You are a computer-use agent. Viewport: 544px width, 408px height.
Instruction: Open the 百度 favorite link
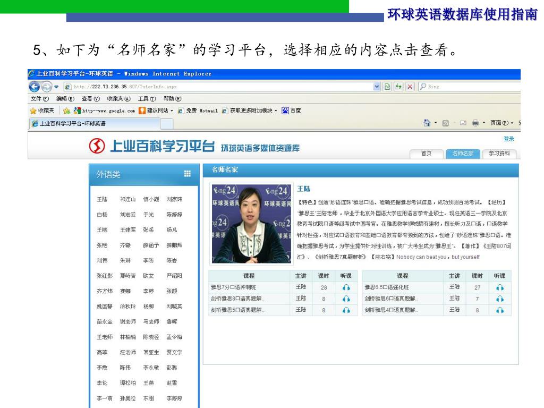pyautogui.click(x=292, y=110)
